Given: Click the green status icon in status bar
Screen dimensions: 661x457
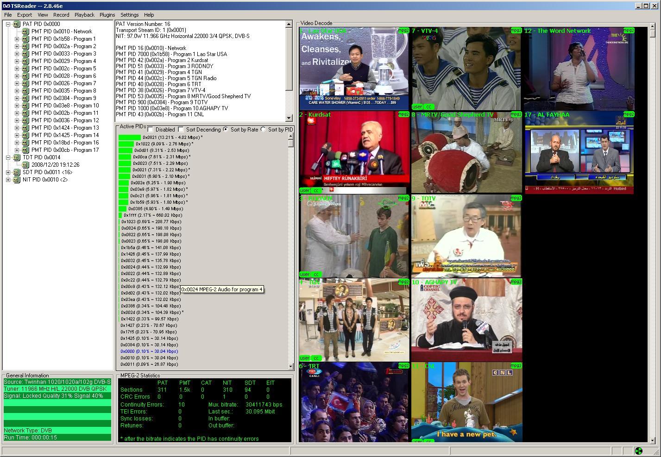Looking at the screenshot, I should click(x=638, y=451).
